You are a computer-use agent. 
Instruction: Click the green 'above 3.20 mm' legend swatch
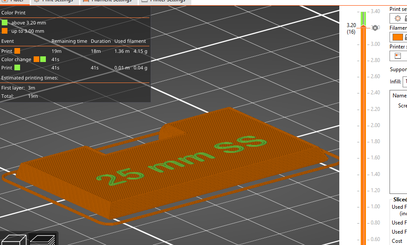pos(4,23)
